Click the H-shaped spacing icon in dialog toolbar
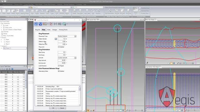Screen dimensions: 200x112 pyautogui.click(x=55, y=24)
